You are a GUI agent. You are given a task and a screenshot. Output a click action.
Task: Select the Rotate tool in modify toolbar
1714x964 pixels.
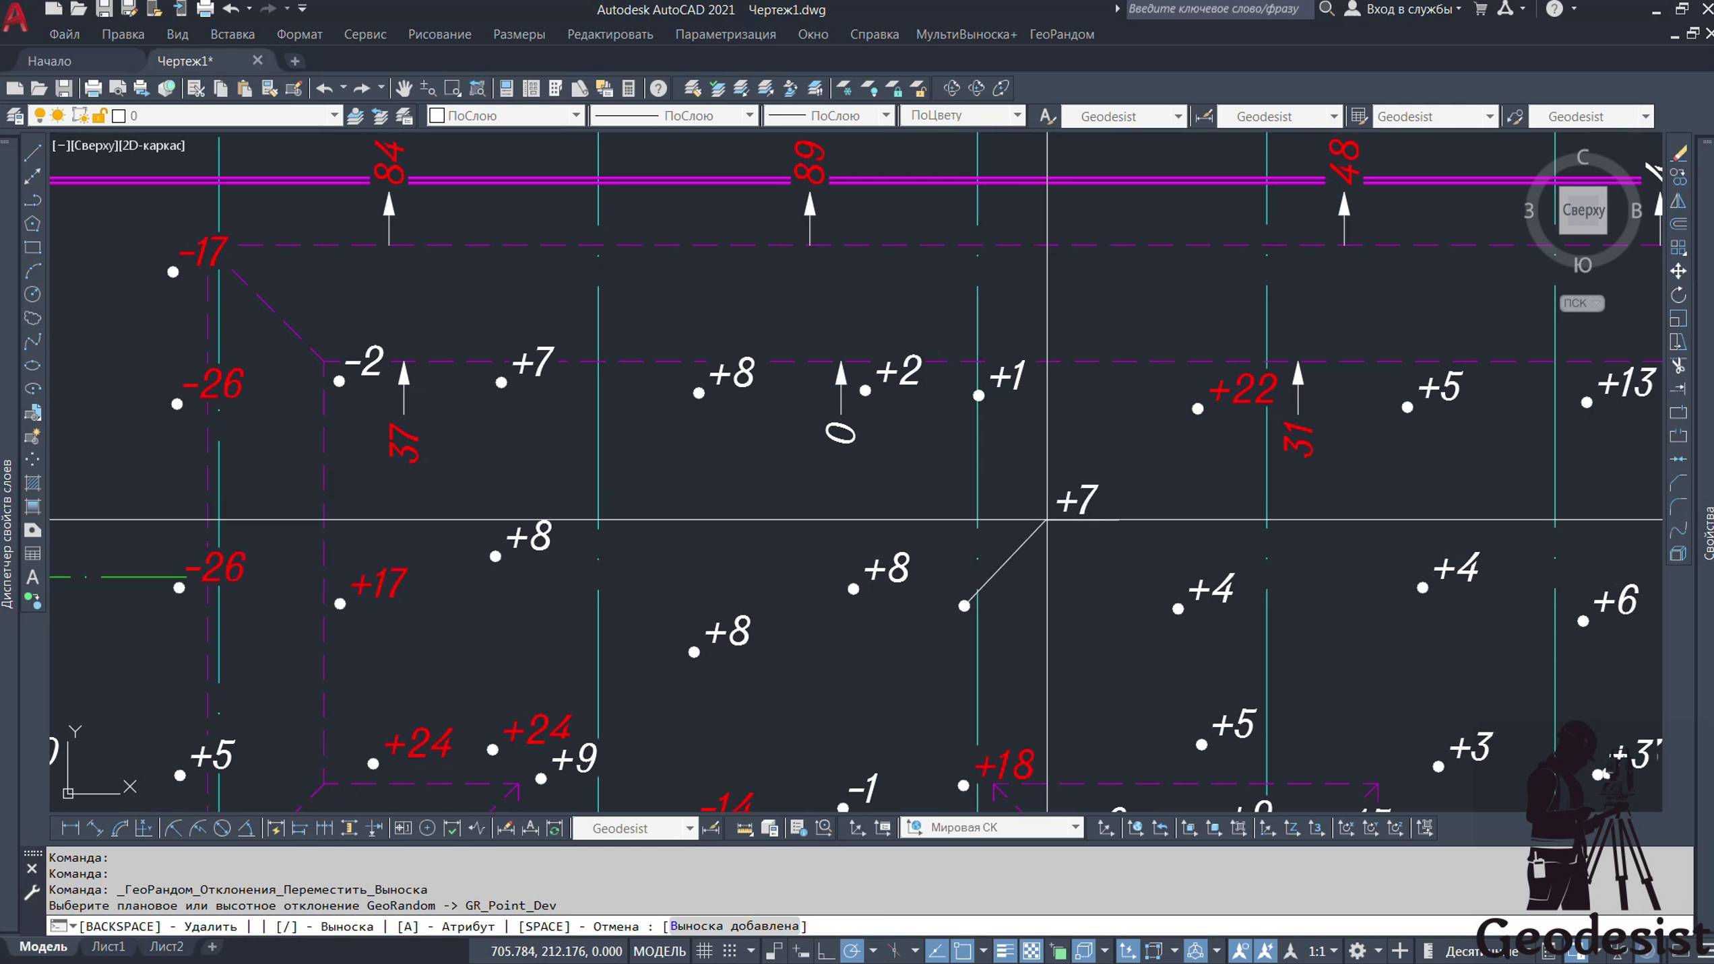click(1678, 295)
